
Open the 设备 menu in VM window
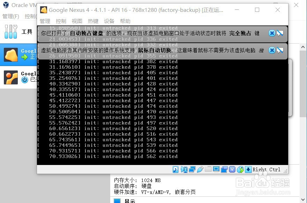109,21
